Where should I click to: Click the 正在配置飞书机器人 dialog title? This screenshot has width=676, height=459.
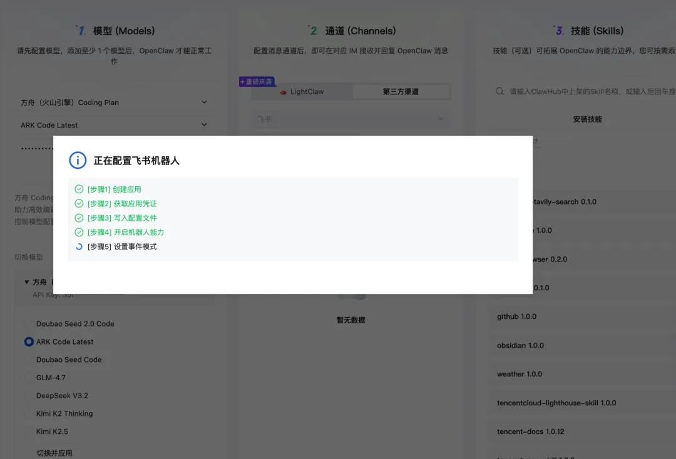point(136,161)
